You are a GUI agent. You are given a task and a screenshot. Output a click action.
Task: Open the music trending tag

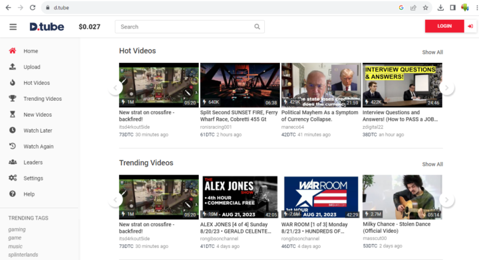(15, 246)
